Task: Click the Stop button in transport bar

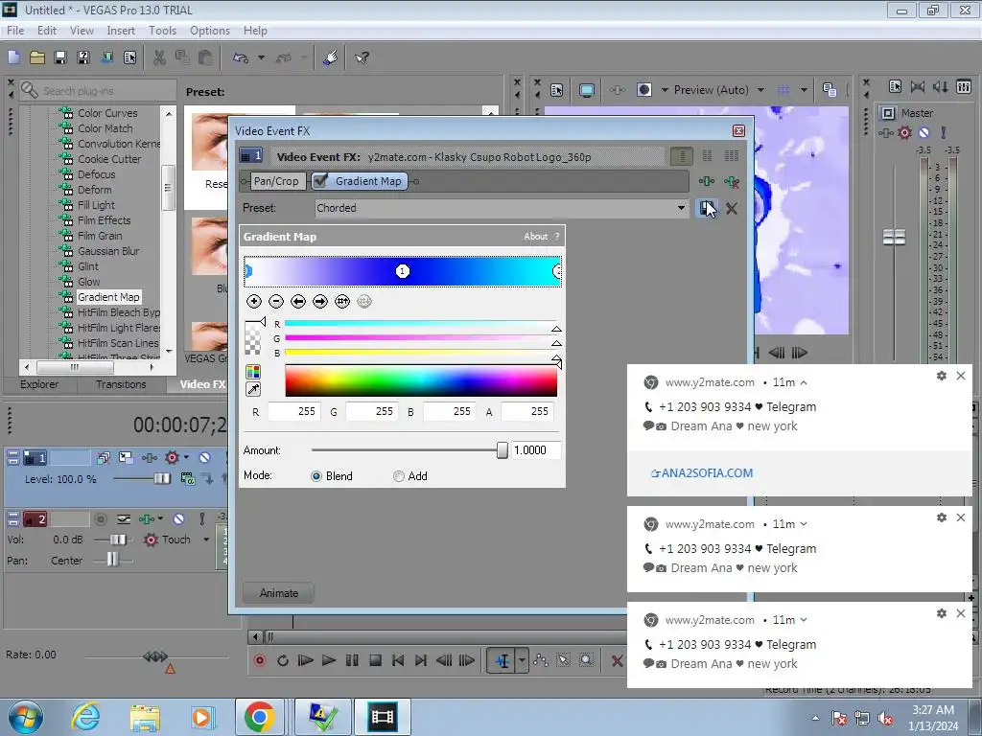Action: (x=375, y=660)
